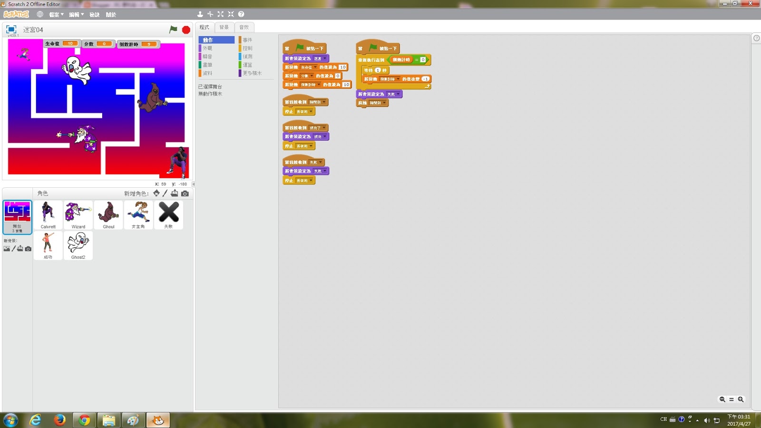This screenshot has width=761, height=428.
Task: Select the 控制 block category
Action: click(256, 48)
